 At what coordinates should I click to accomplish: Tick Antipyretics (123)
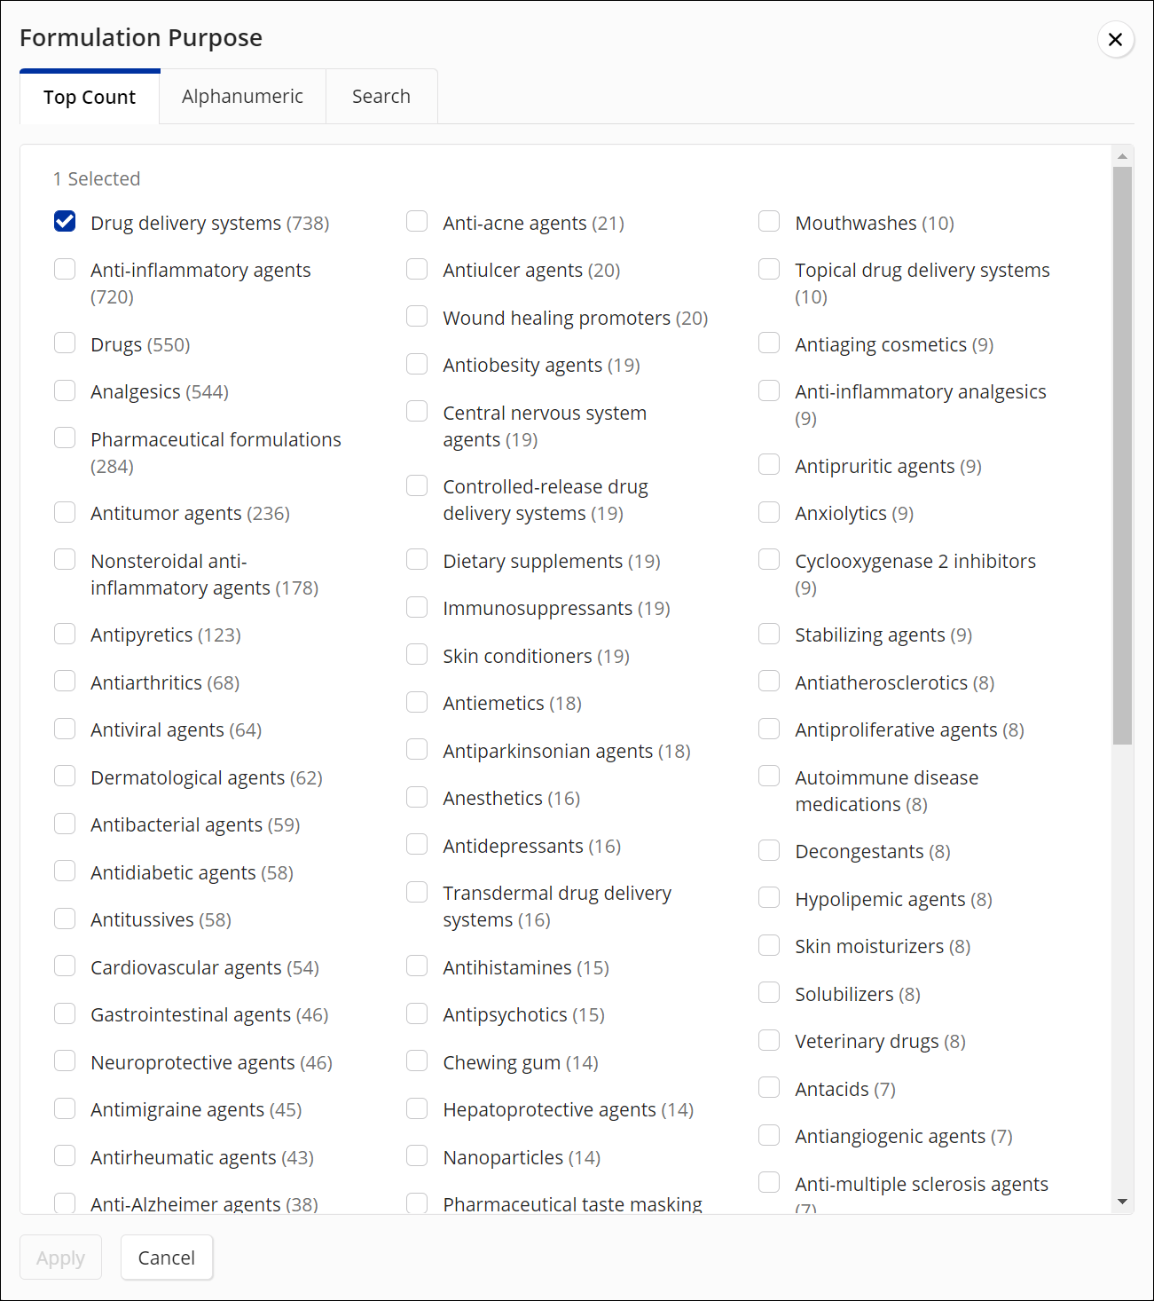(x=65, y=634)
